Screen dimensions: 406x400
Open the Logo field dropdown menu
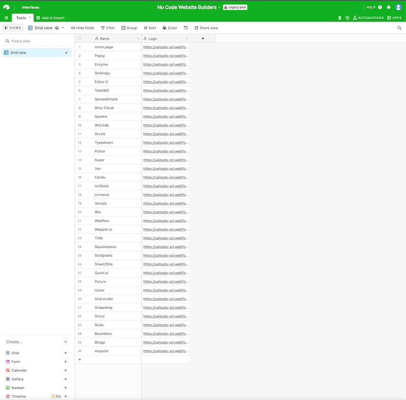pos(187,38)
